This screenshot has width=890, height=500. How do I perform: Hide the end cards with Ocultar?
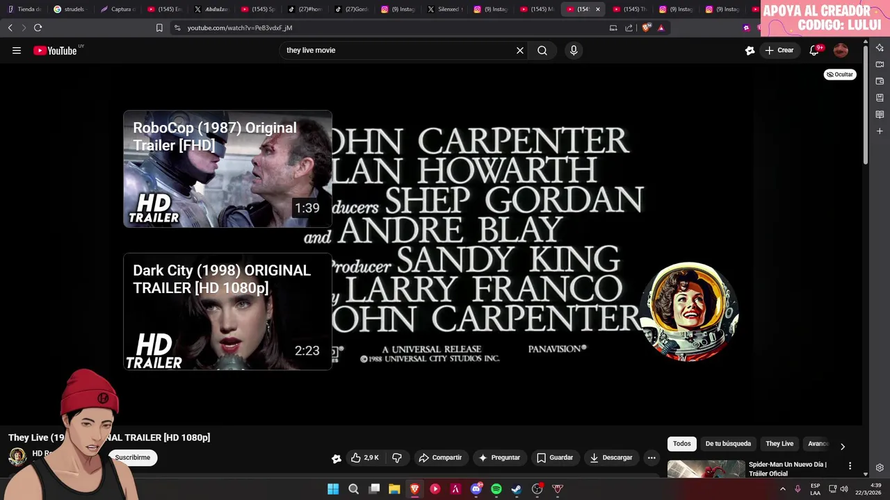tap(840, 74)
